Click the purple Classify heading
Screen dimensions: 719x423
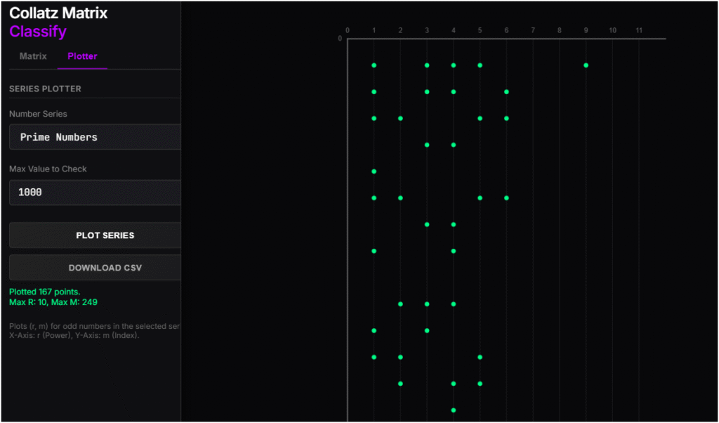point(38,32)
